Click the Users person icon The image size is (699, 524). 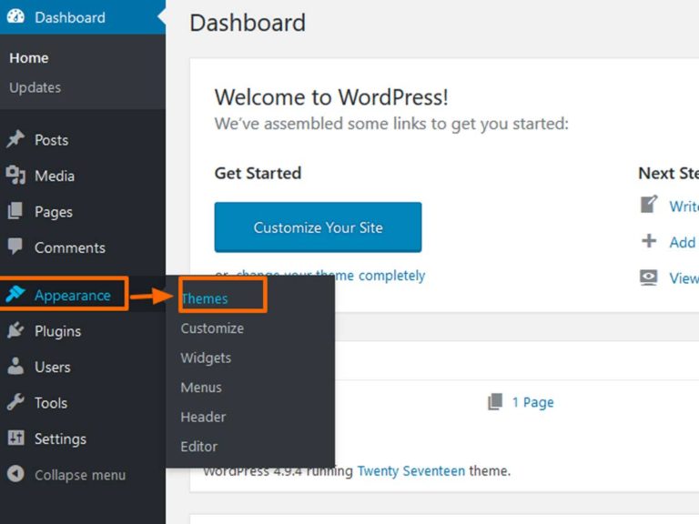(x=15, y=367)
